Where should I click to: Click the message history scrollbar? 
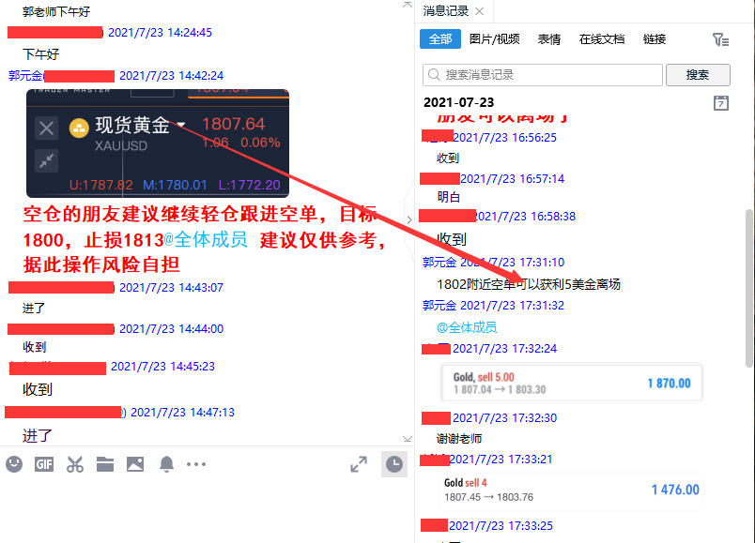[x=748, y=289]
